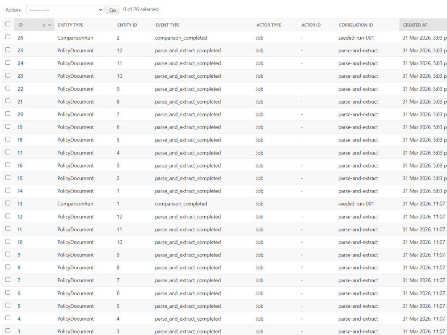This screenshot has height=335, width=447.
Task: Open record with ID 13
Action: pyautogui.click(x=20, y=204)
